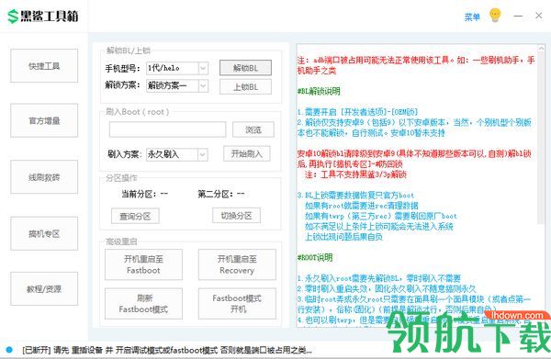Viewport: 551px width, 359px height.
Task: Click the 开始刷入 button
Action: pos(247,153)
